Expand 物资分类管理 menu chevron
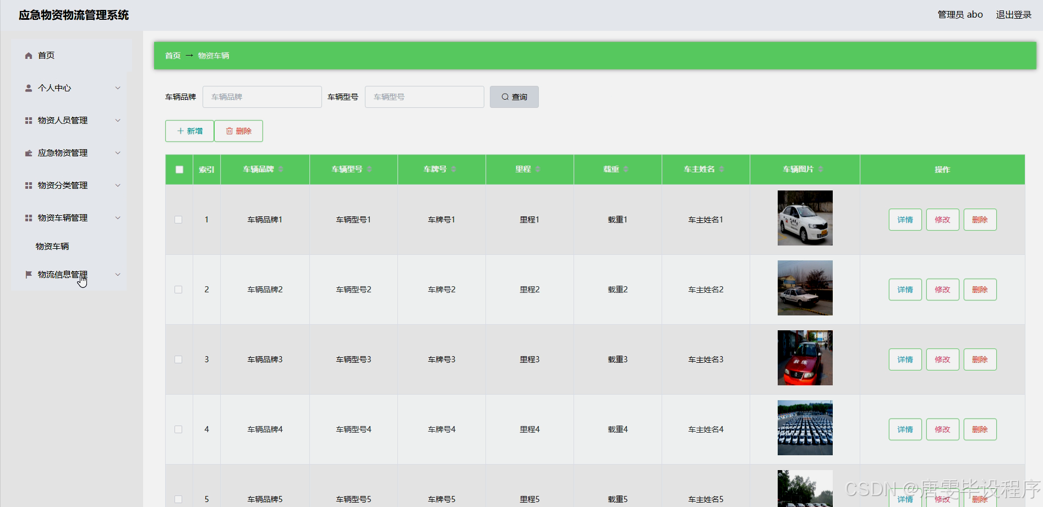1043x507 pixels. point(118,186)
